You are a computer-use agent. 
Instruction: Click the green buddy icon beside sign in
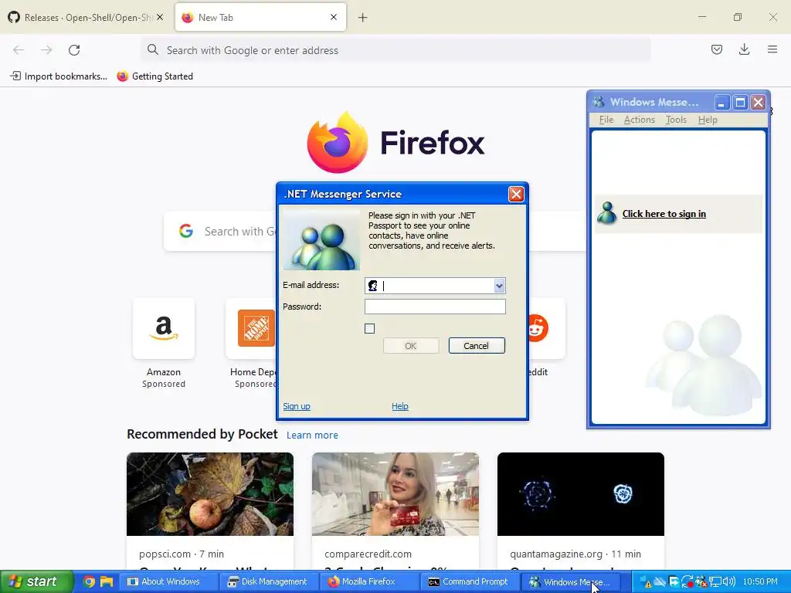(607, 213)
